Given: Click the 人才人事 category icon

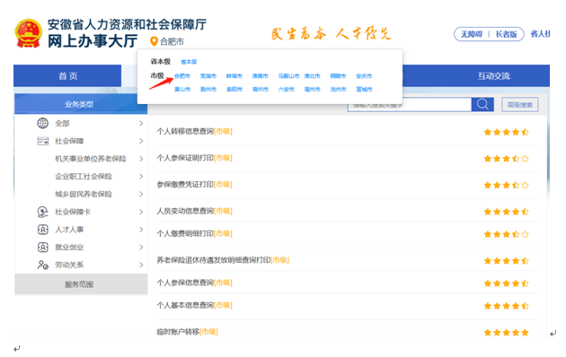Looking at the screenshot, I should [x=42, y=230].
